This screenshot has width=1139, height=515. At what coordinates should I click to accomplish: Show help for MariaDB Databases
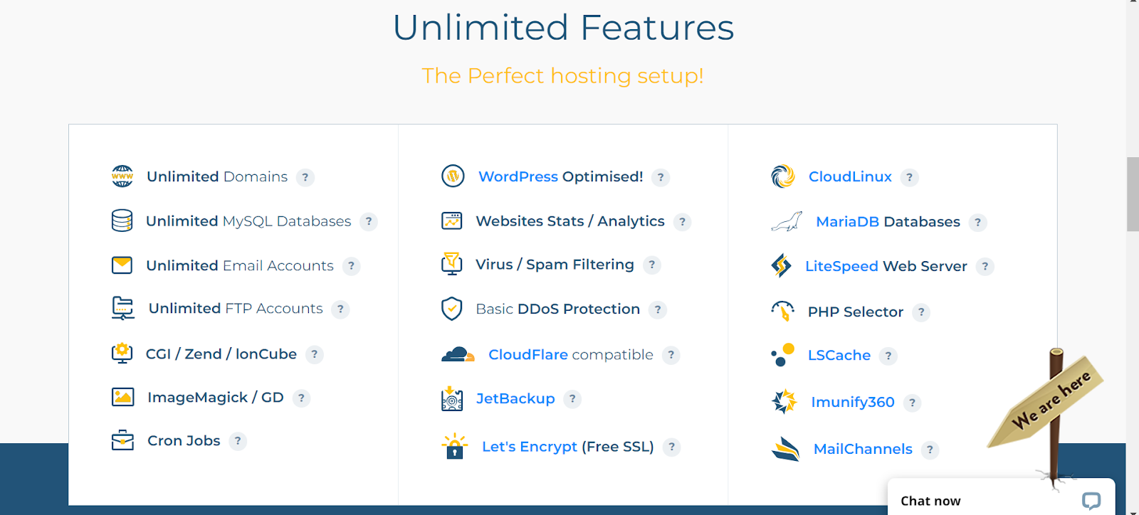click(977, 223)
